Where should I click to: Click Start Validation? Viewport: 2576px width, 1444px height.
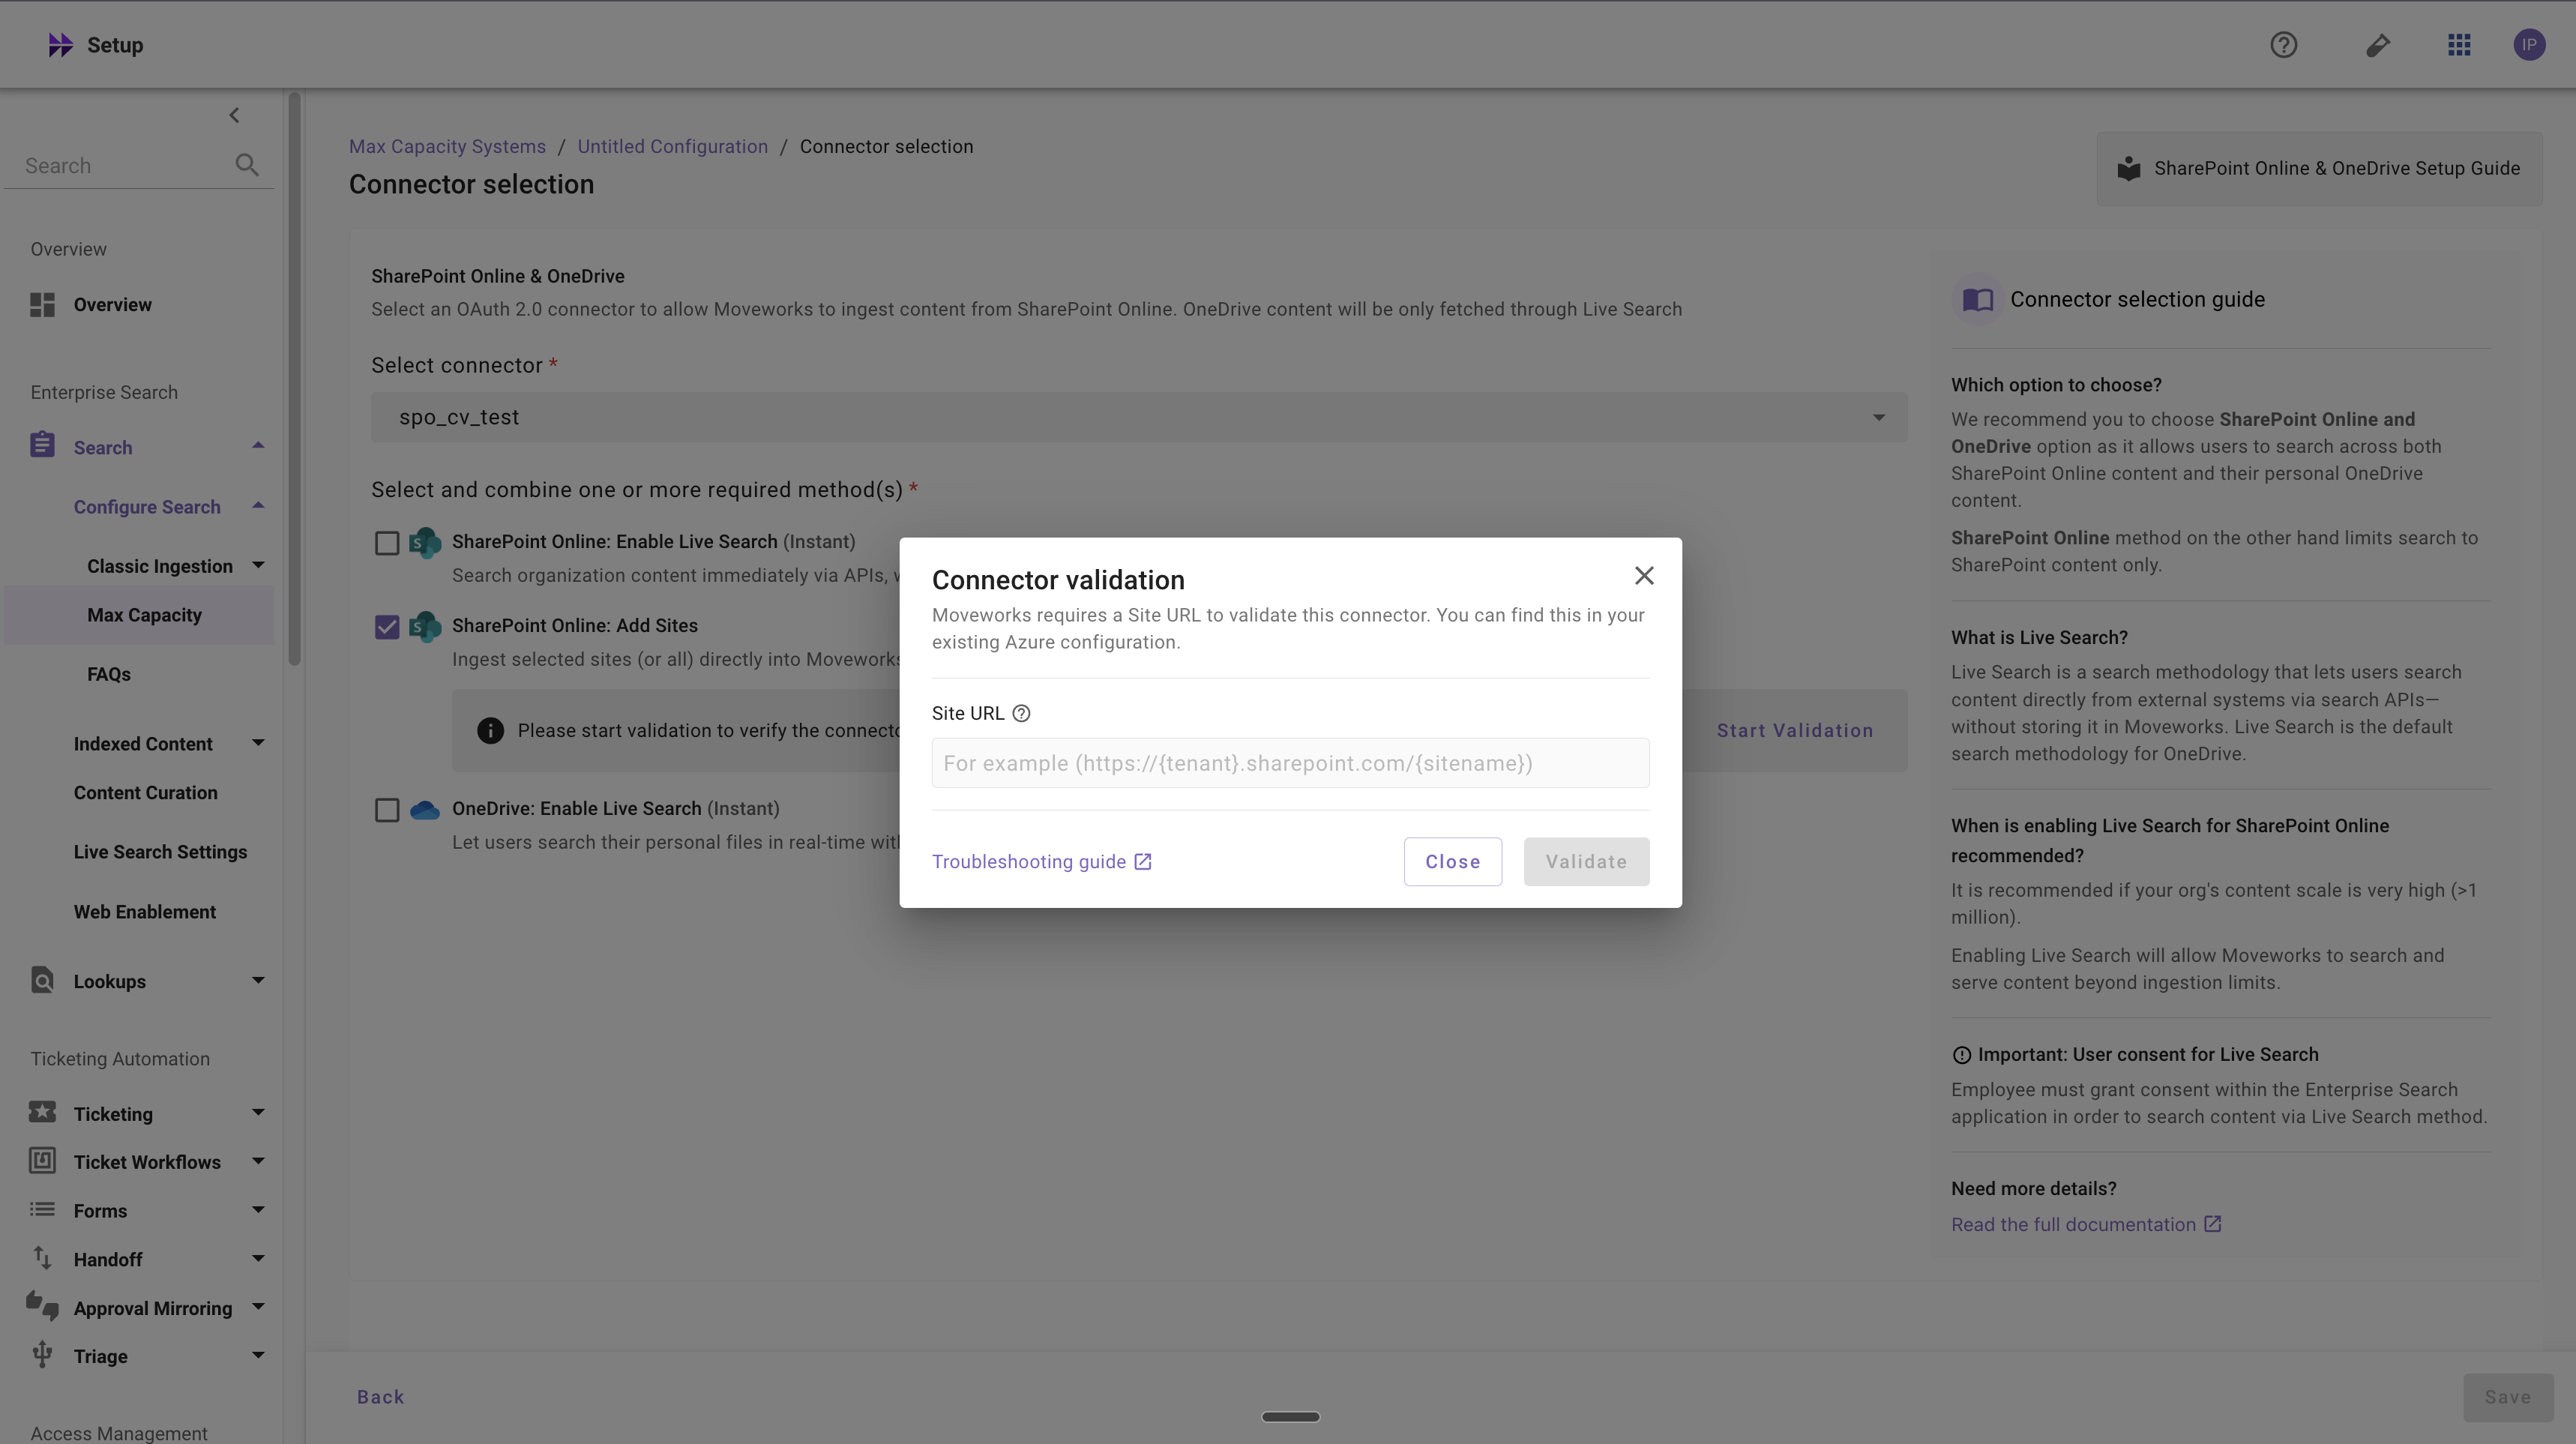point(1795,731)
